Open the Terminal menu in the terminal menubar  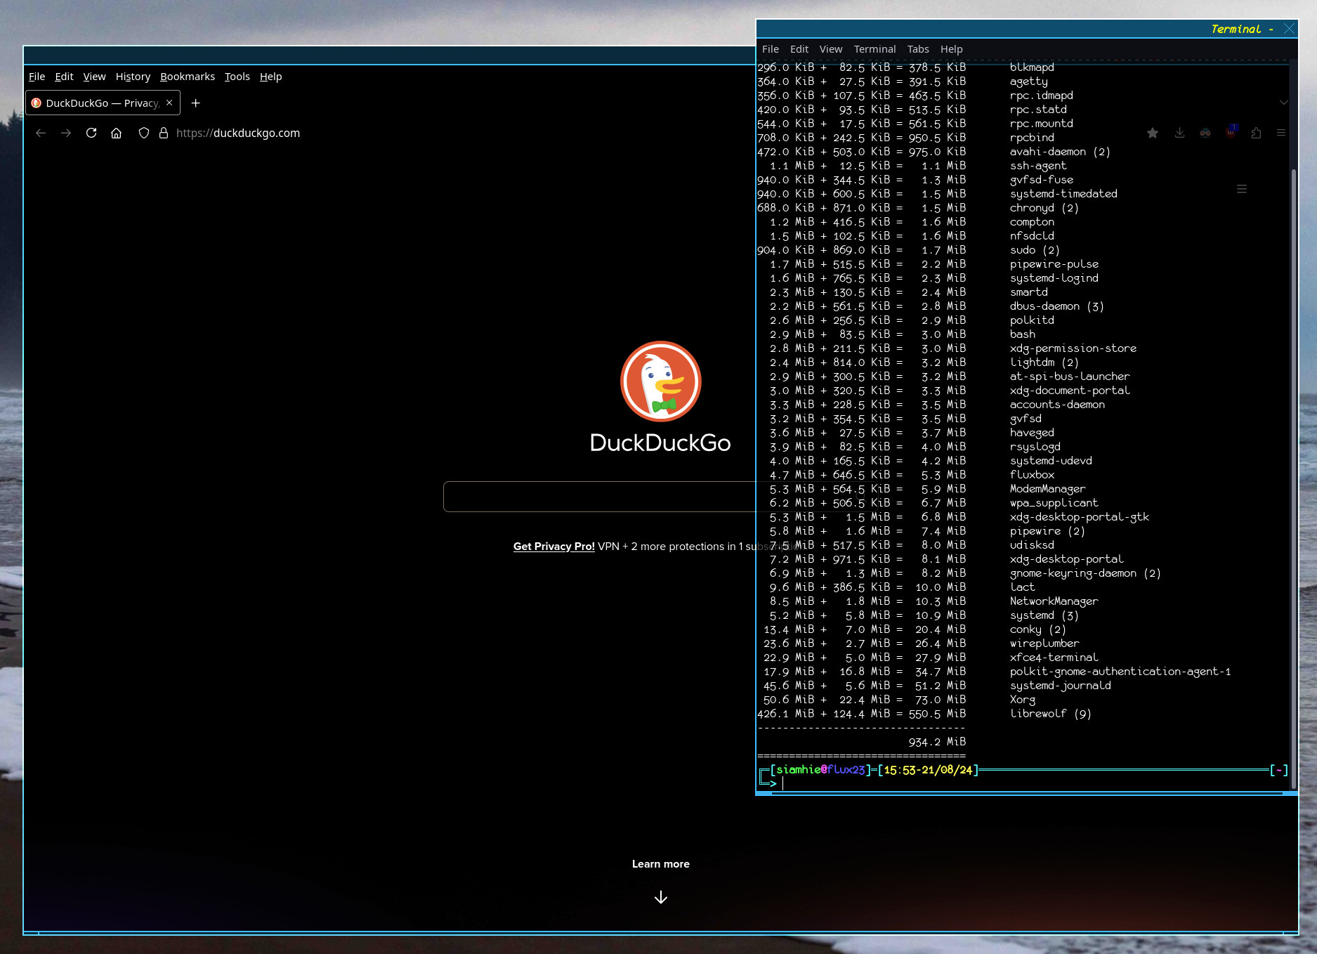[x=875, y=49]
